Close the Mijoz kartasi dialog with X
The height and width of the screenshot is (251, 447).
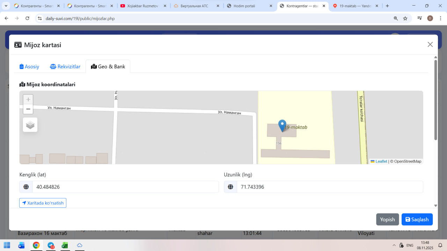pyautogui.click(x=430, y=44)
